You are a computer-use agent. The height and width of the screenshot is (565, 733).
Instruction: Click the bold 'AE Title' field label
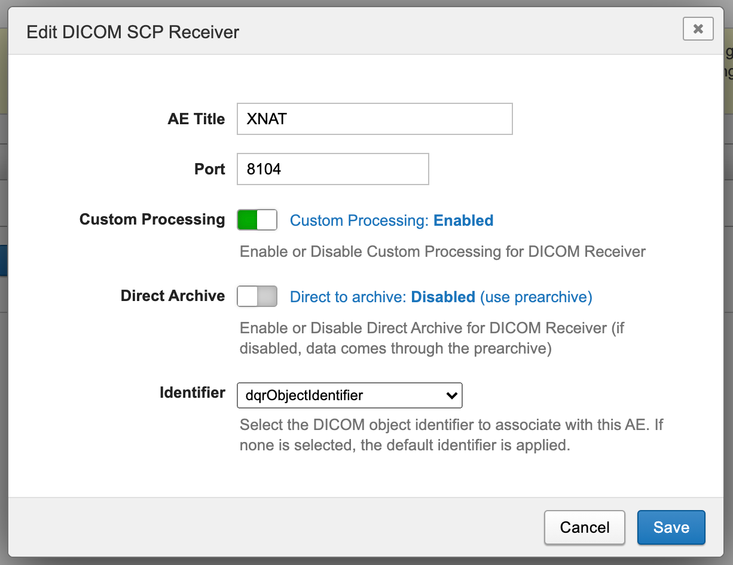[196, 119]
